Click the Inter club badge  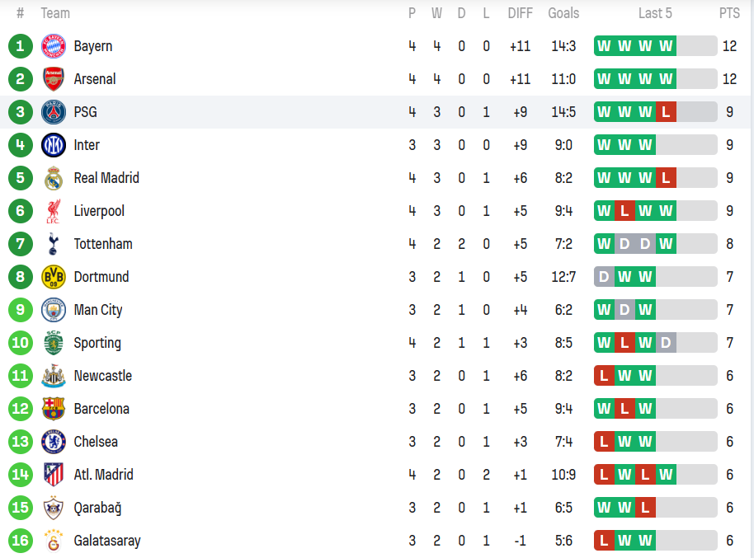point(54,145)
